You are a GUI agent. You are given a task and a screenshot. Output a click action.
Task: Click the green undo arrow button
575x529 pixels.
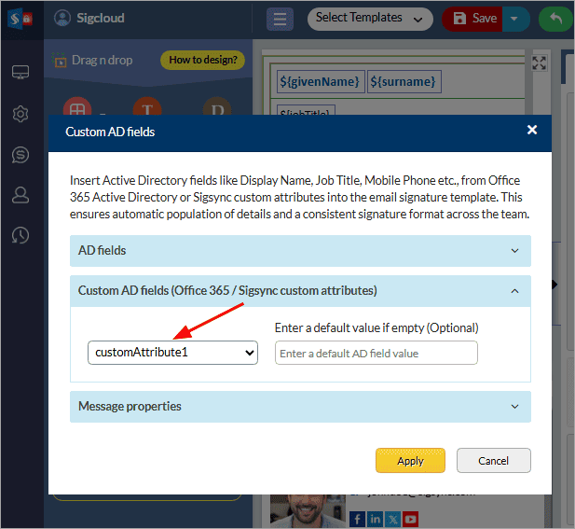pyautogui.click(x=556, y=19)
